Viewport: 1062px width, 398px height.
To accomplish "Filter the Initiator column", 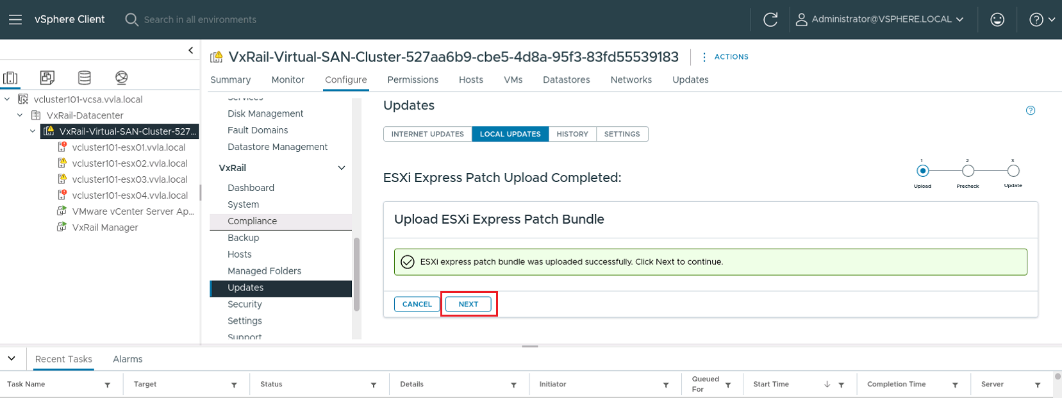I will (x=666, y=385).
